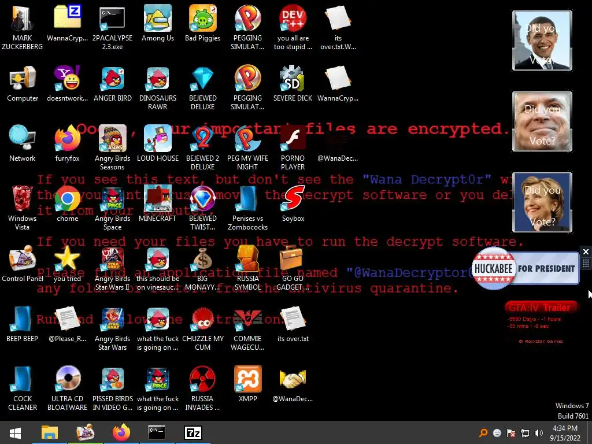
Task: Select the Flash PLAYER icon
Action: (293, 147)
